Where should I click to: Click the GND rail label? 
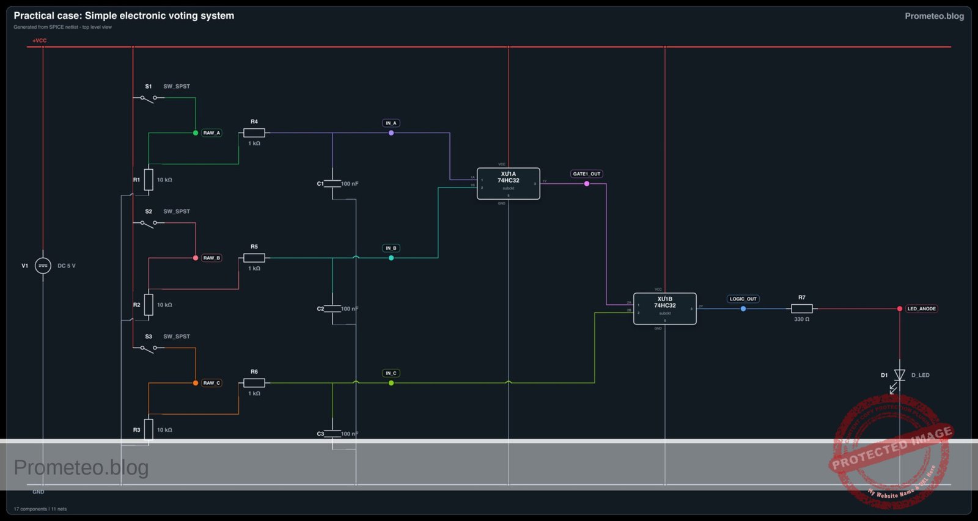(x=39, y=492)
